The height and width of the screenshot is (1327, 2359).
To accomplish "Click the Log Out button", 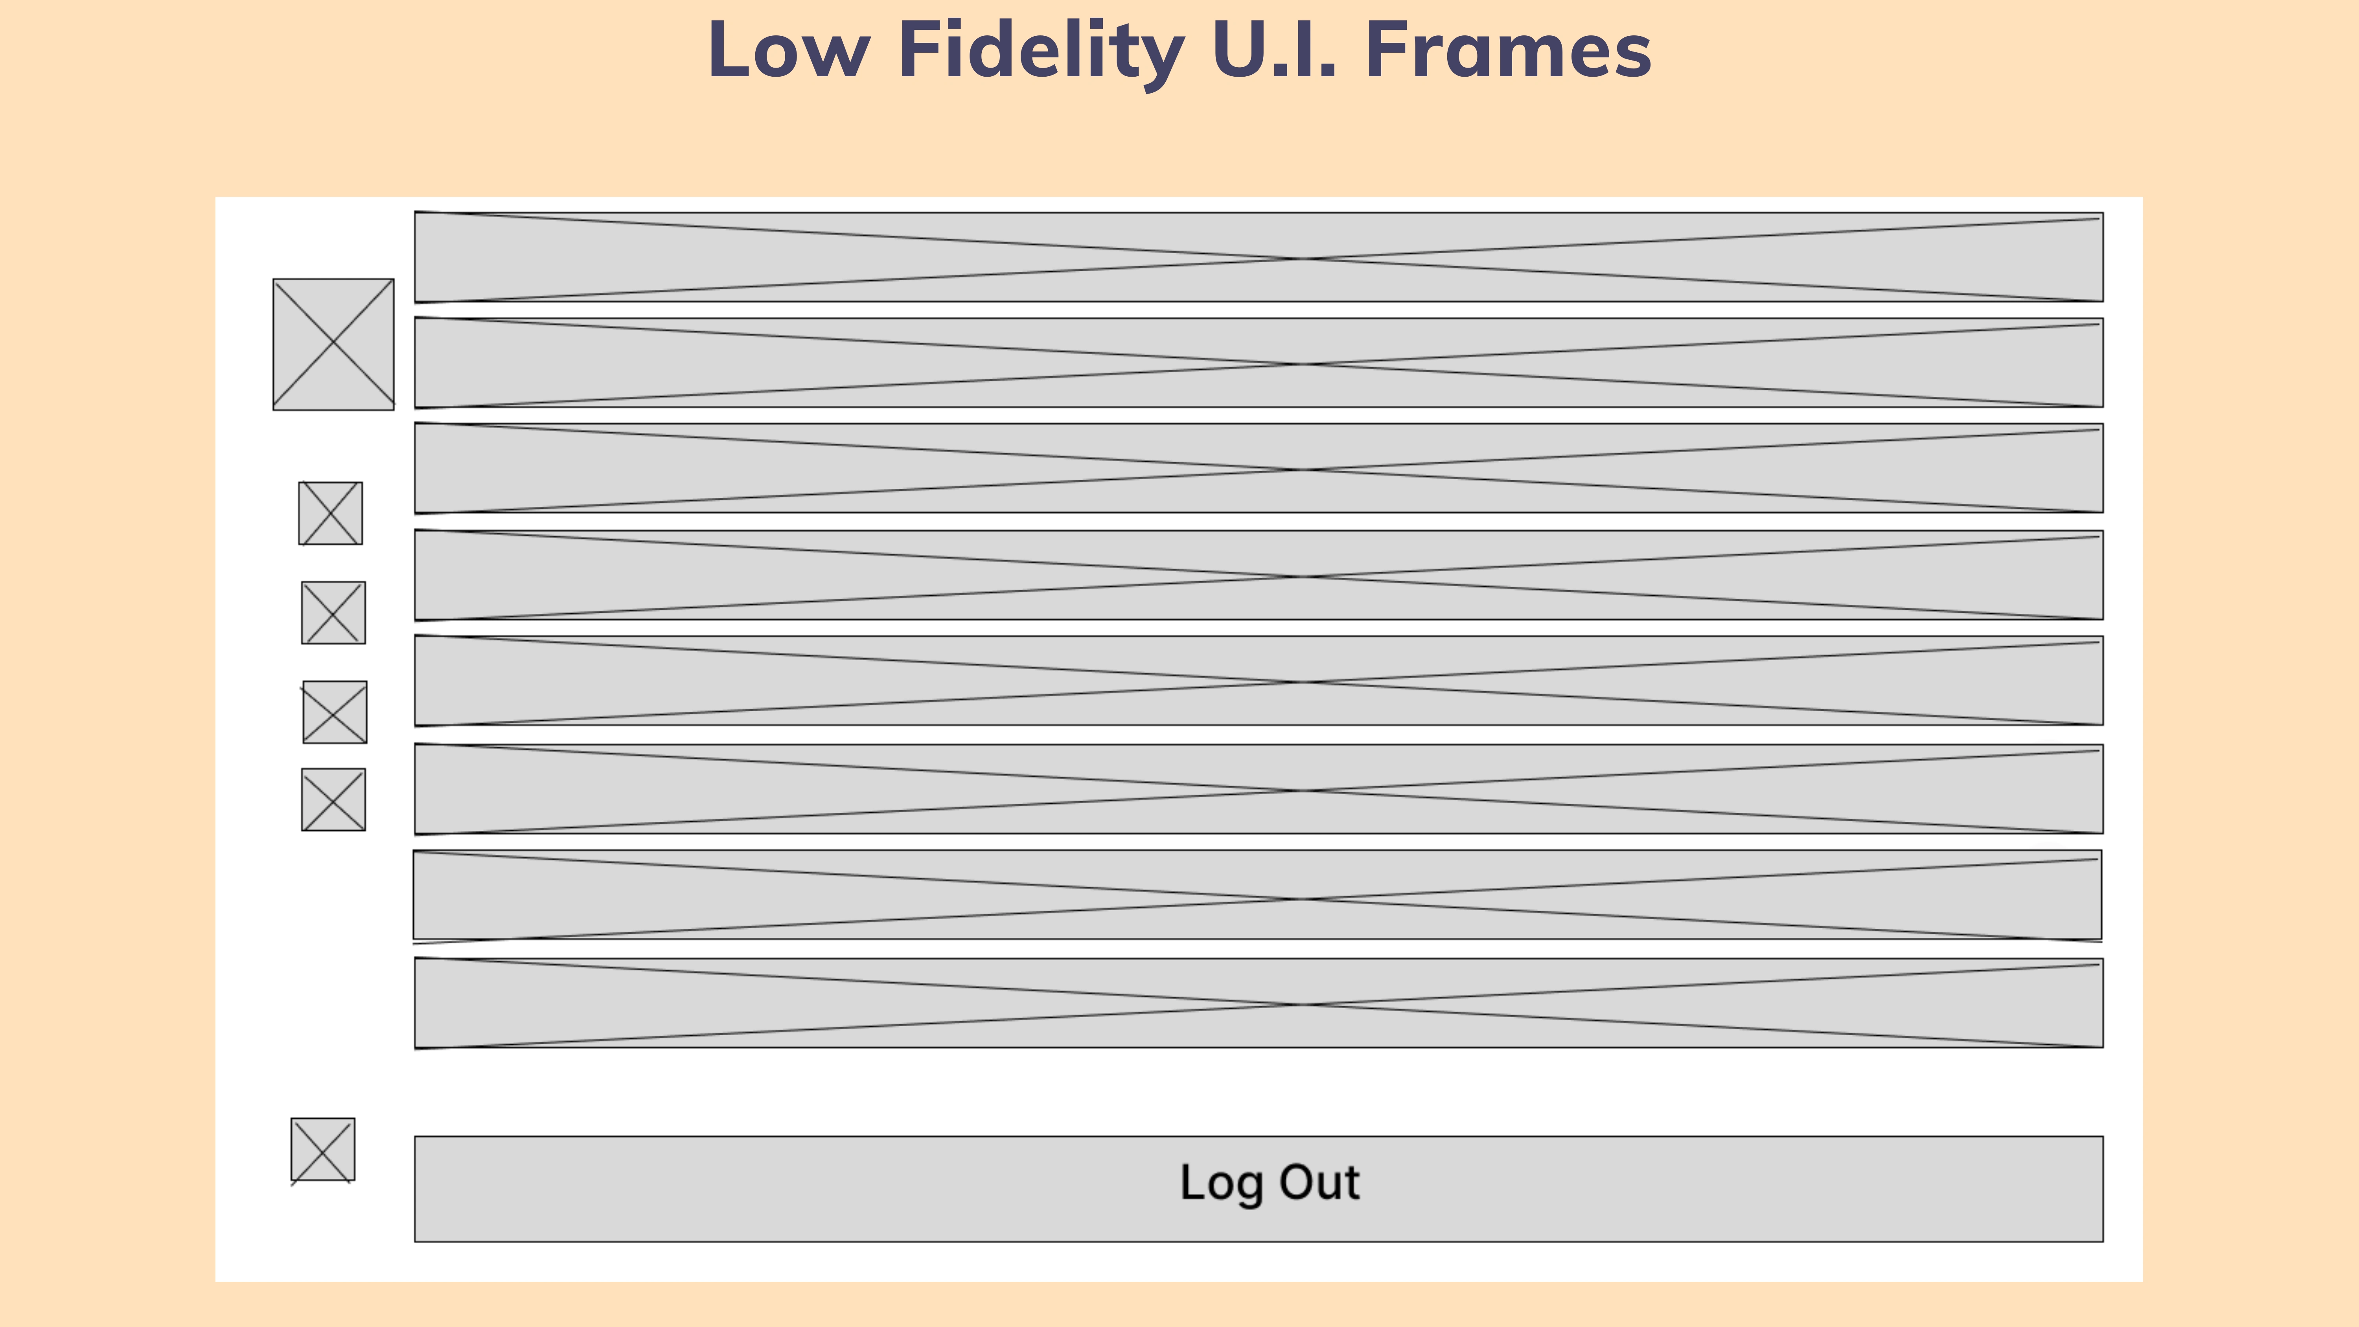I will coord(1259,1189).
